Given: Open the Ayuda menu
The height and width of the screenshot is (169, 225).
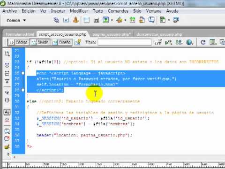Looking at the screenshot, I should tap(172, 11).
